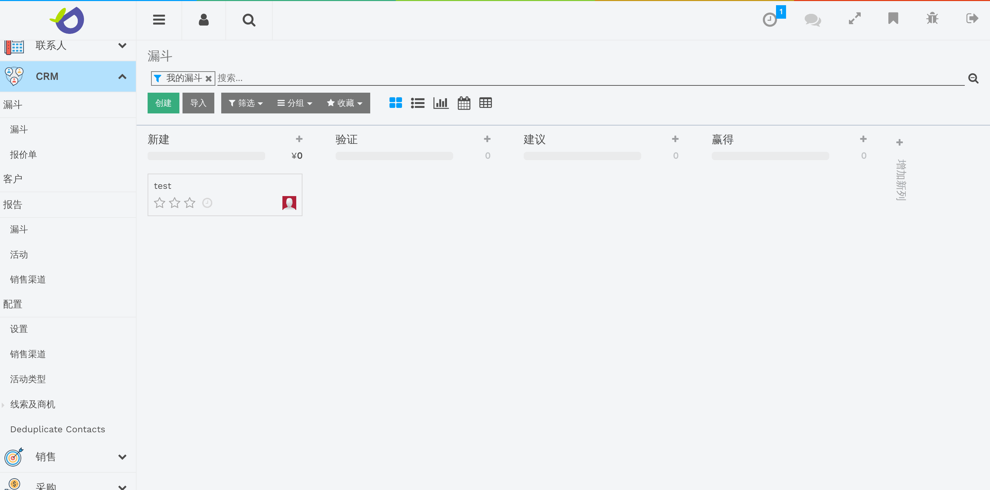Collapse the CRM menu section
The height and width of the screenshot is (490, 990).
click(x=122, y=76)
